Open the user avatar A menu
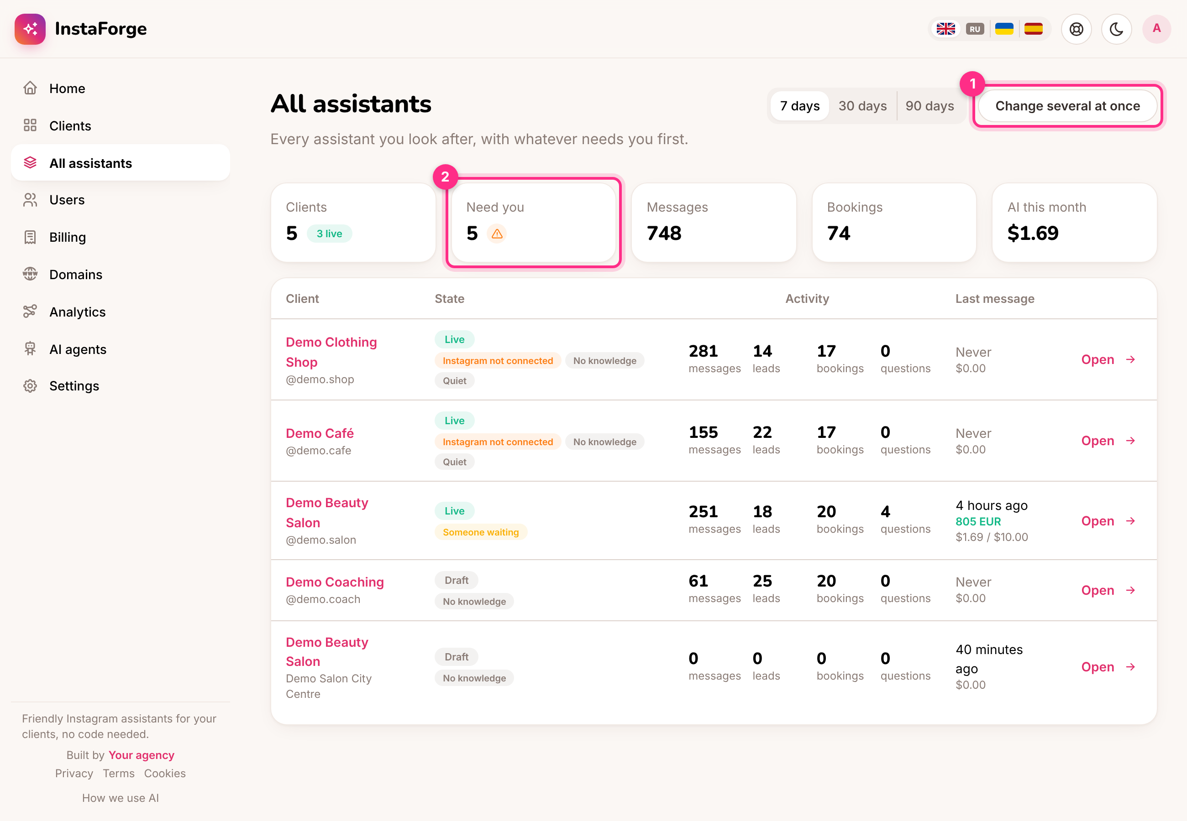Image resolution: width=1187 pixels, height=821 pixels. point(1156,29)
